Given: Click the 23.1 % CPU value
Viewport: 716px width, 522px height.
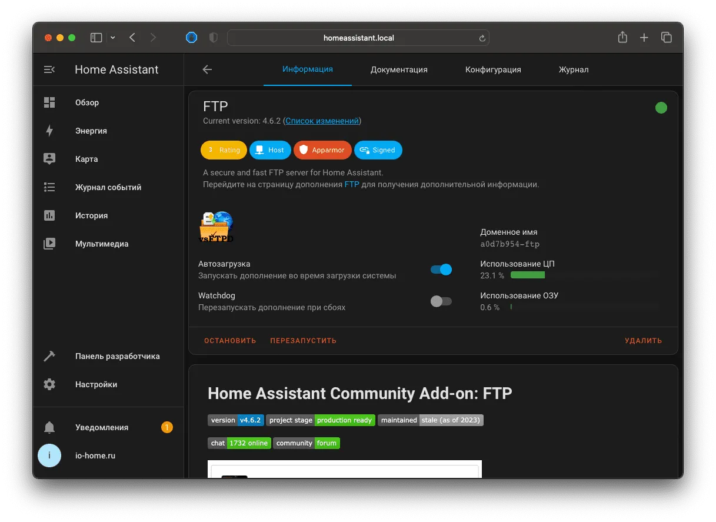Looking at the screenshot, I should point(492,275).
